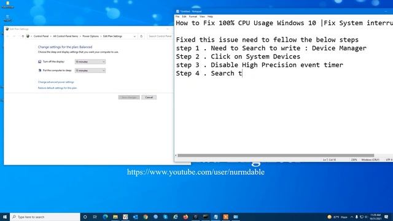393x221 pixels.
Task: Expand address bar history dropdown
Action: pos(134,36)
